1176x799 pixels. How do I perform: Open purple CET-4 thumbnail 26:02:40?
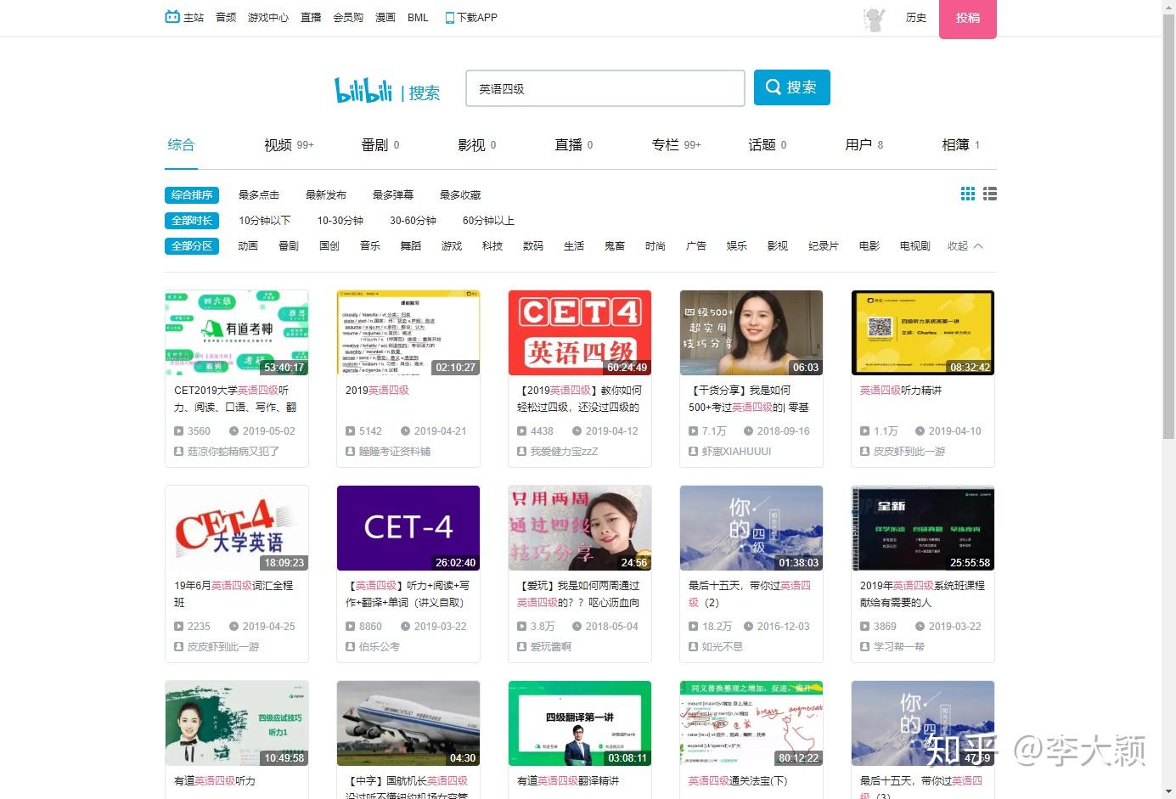click(x=408, y=528)
